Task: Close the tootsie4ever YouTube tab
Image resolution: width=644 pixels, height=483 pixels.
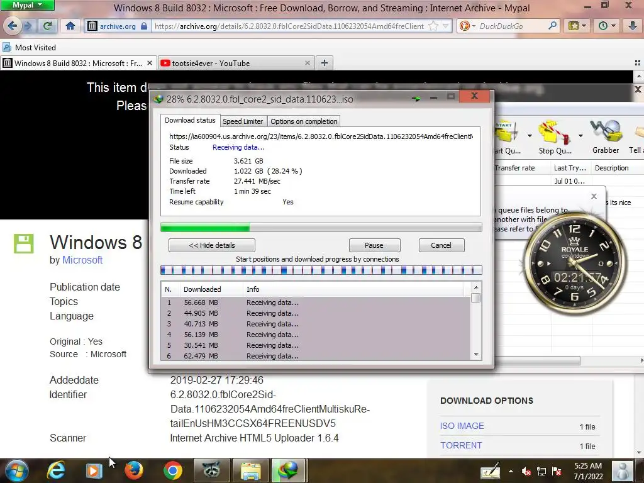Action: [x=307, y=63]
